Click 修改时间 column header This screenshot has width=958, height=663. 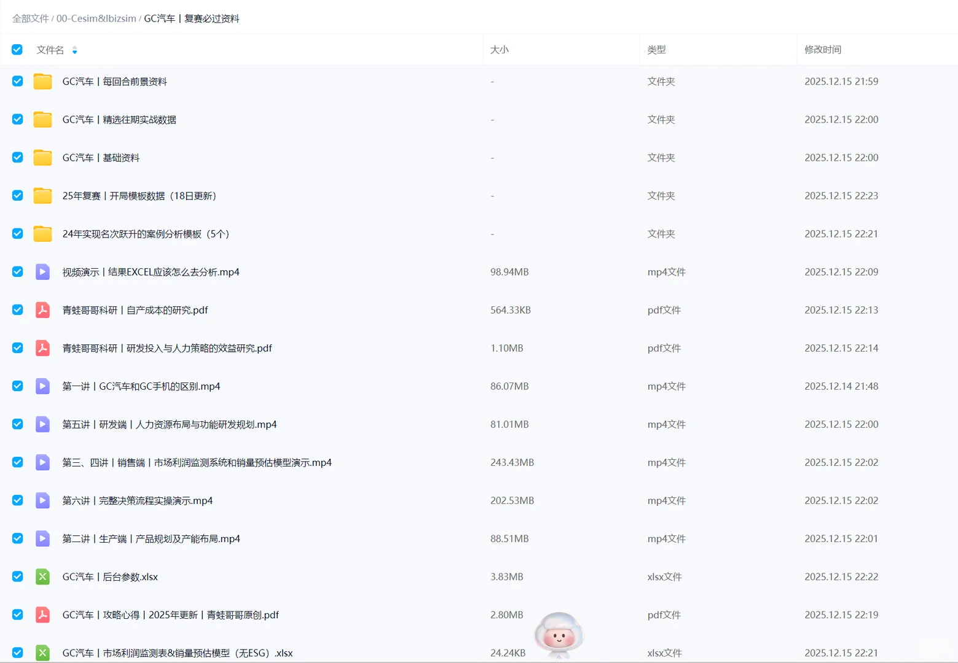[x=823, y=50]
